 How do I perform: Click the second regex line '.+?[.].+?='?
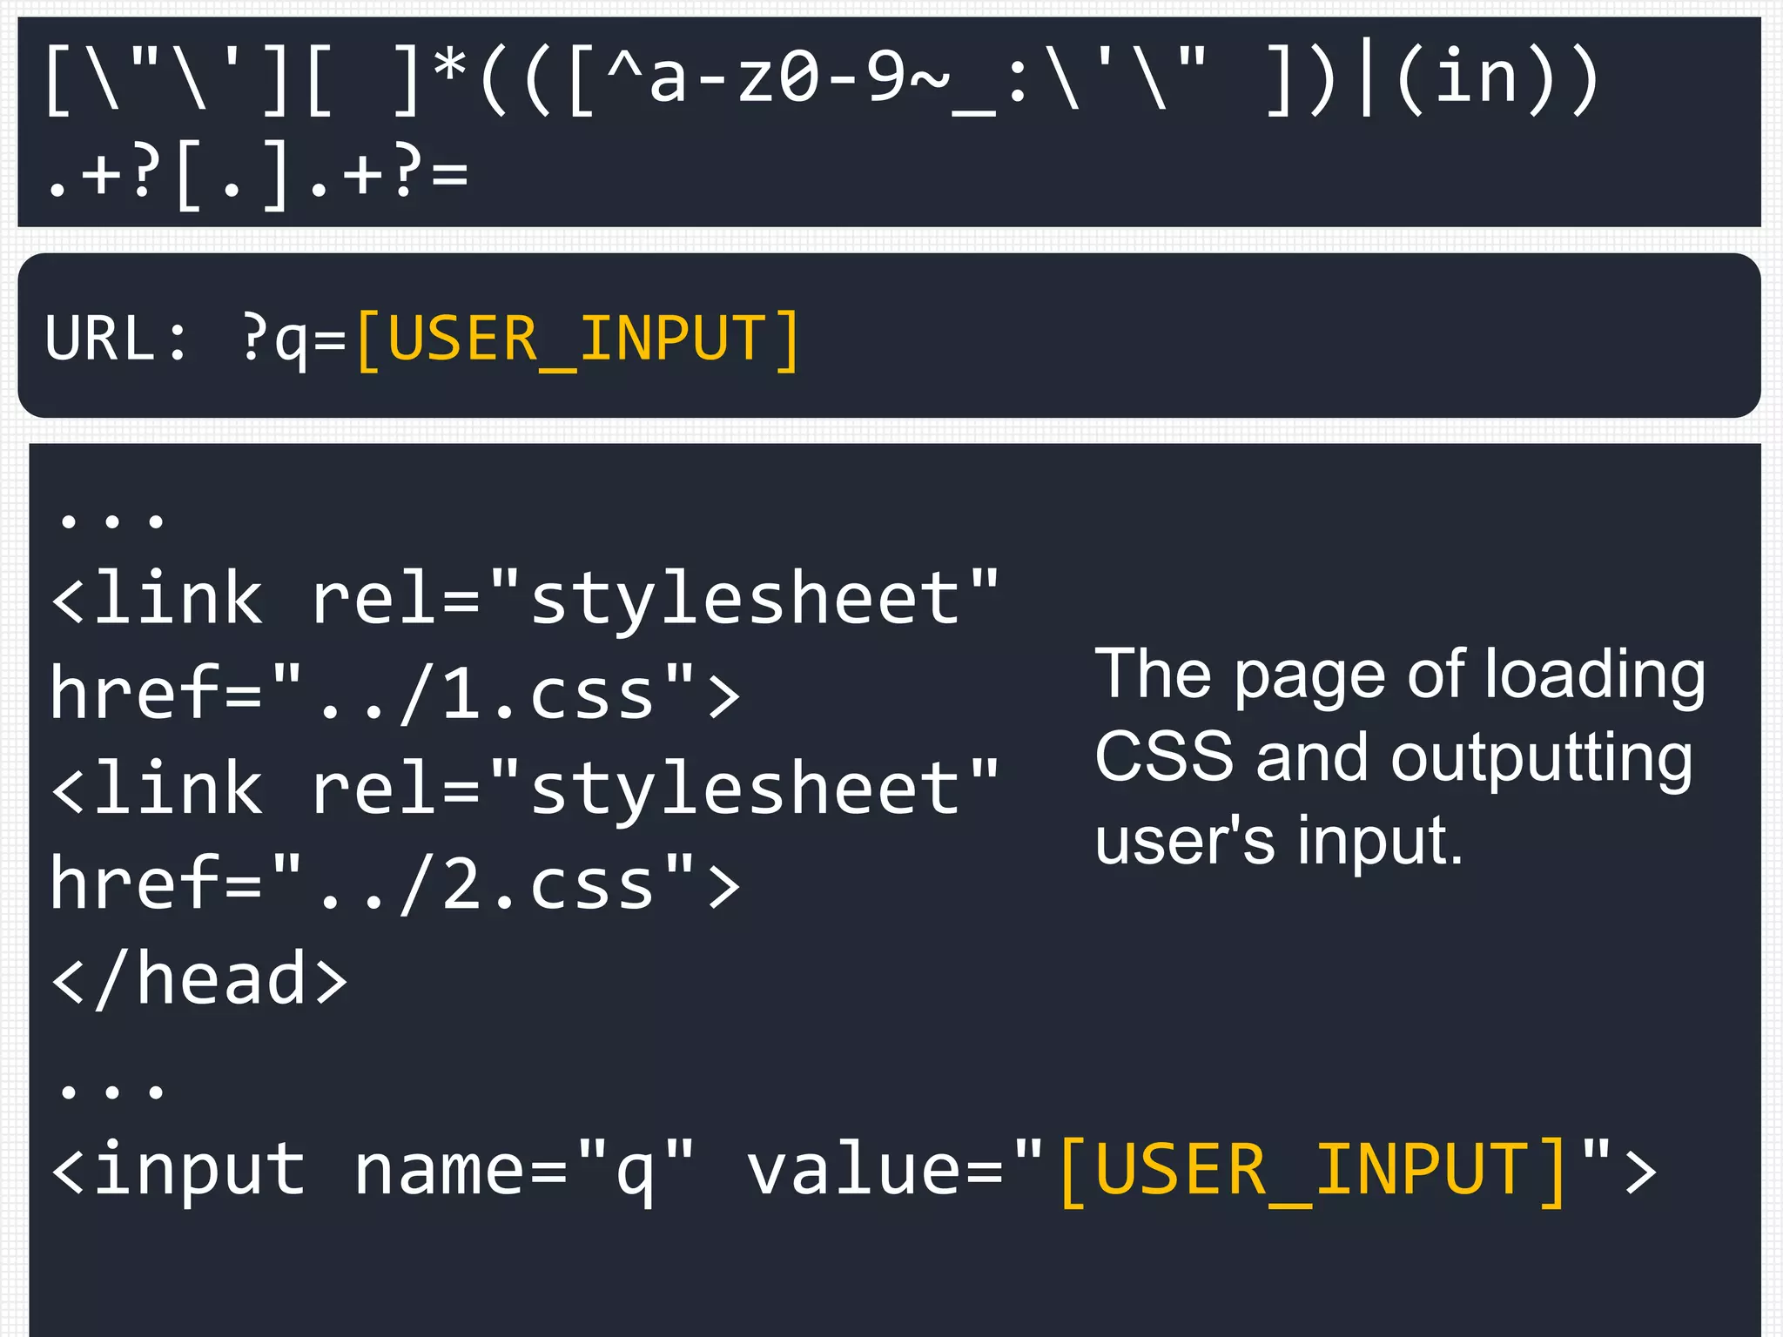[258, 174]
